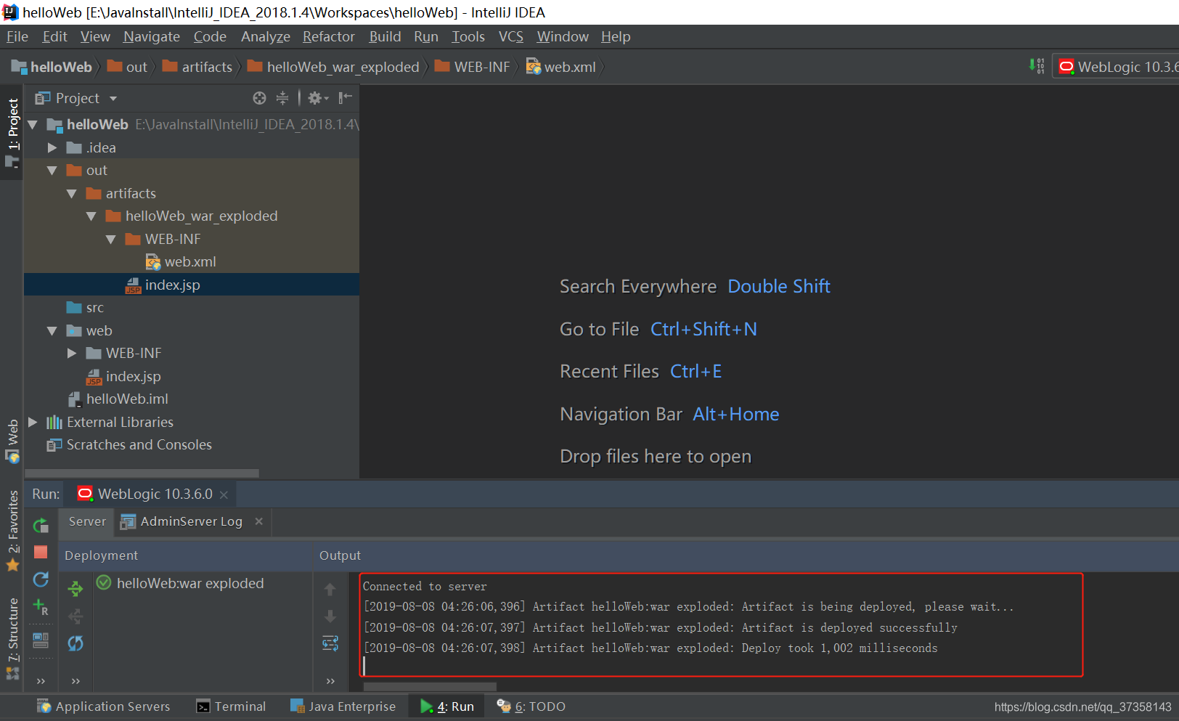This screenshot has width=1179, height=721.
Task: Select helloWeb.iml file
Action: coord(192,399)
